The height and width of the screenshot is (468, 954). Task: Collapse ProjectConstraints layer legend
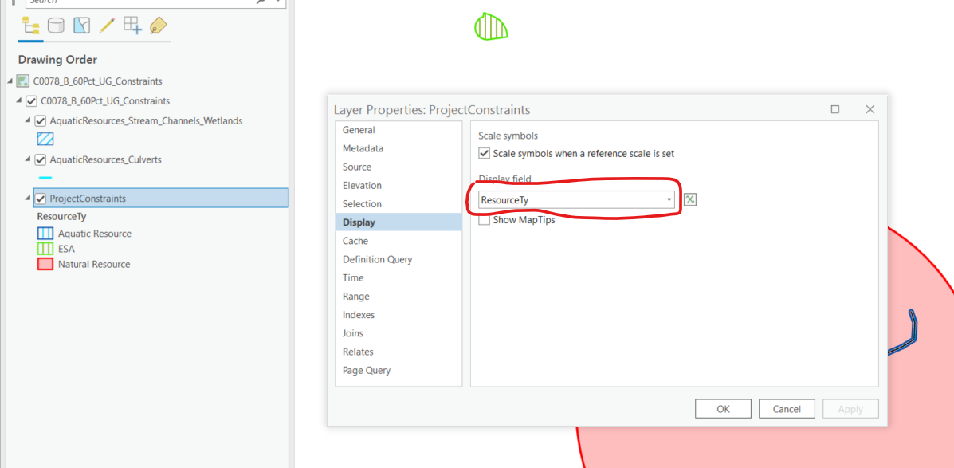(x=28, y=199)
